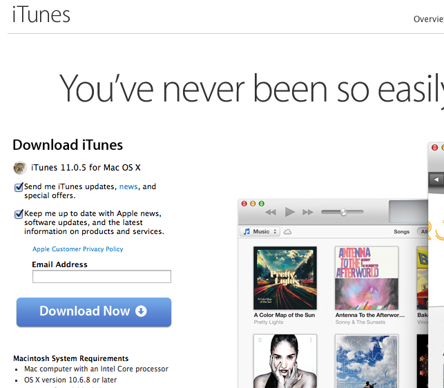This screenshot has width=444, height=388.
Task: Click the music note icon in library selector
Action: 247,232
